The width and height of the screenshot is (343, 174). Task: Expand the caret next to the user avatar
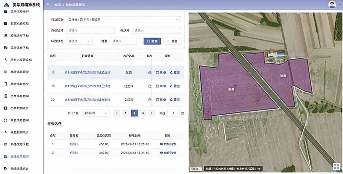click(339, 5)
